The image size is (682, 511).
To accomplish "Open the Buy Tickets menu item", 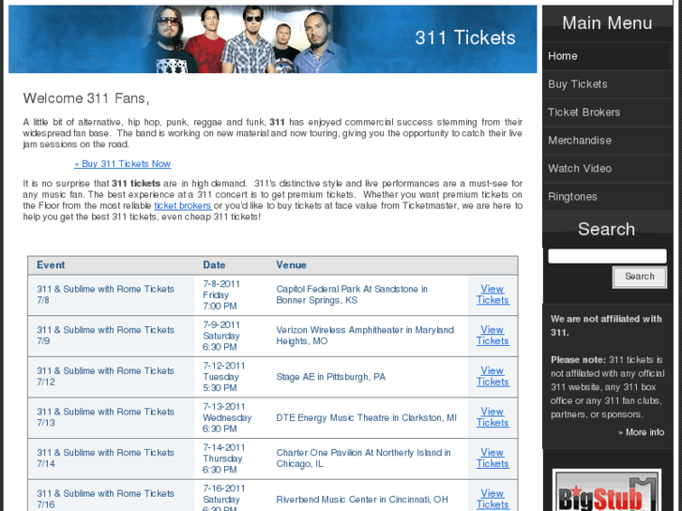I will pyautogui.click(x=607, y=84).
